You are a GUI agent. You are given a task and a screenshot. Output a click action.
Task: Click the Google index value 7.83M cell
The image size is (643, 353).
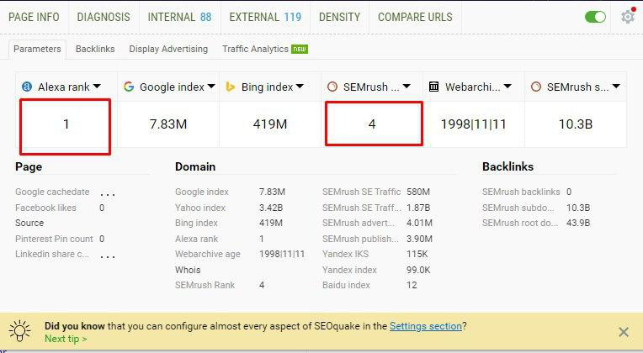pos(168,124)
